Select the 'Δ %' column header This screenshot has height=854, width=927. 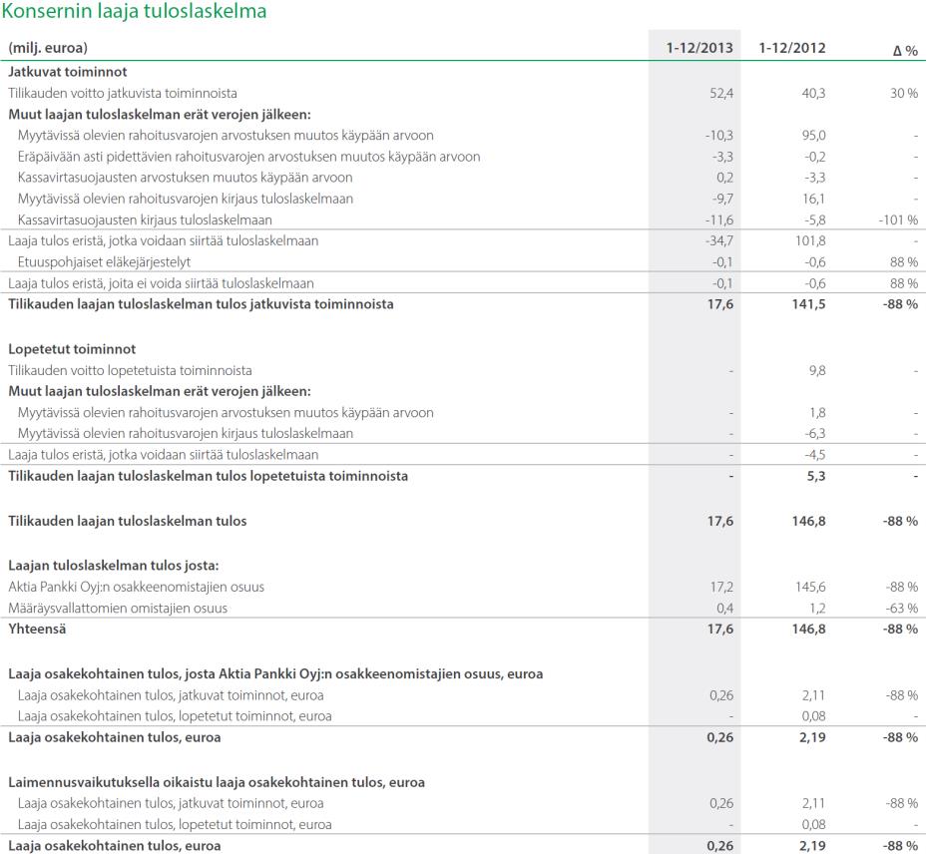(905, 51)
